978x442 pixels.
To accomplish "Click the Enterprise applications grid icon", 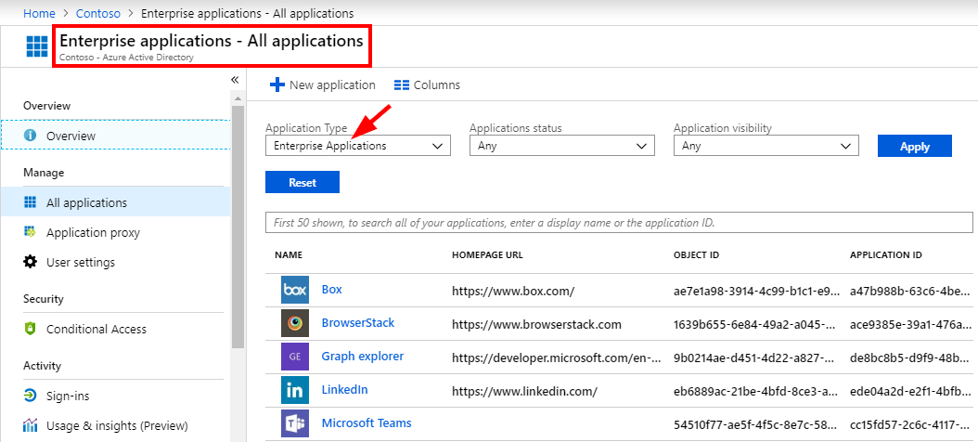I will pyautogui.click(x=37, y=46).
